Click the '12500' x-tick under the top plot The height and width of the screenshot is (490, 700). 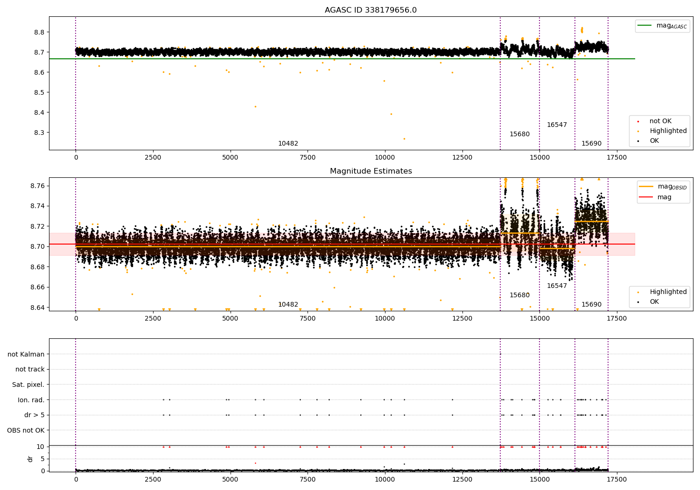click(x=462, y=158)
